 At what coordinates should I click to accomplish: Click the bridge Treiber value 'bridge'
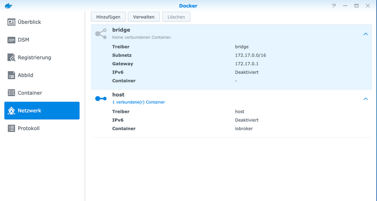pos(242,47)
